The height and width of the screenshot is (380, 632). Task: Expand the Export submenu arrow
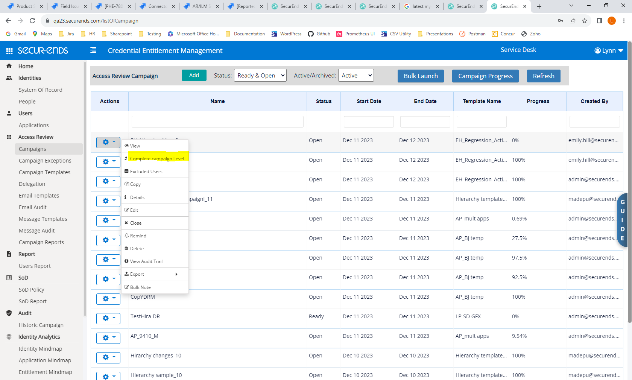point(176,274)
